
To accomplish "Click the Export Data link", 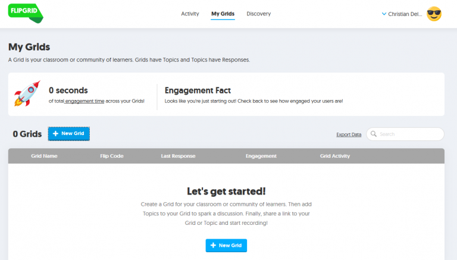I will pos(349,134).
